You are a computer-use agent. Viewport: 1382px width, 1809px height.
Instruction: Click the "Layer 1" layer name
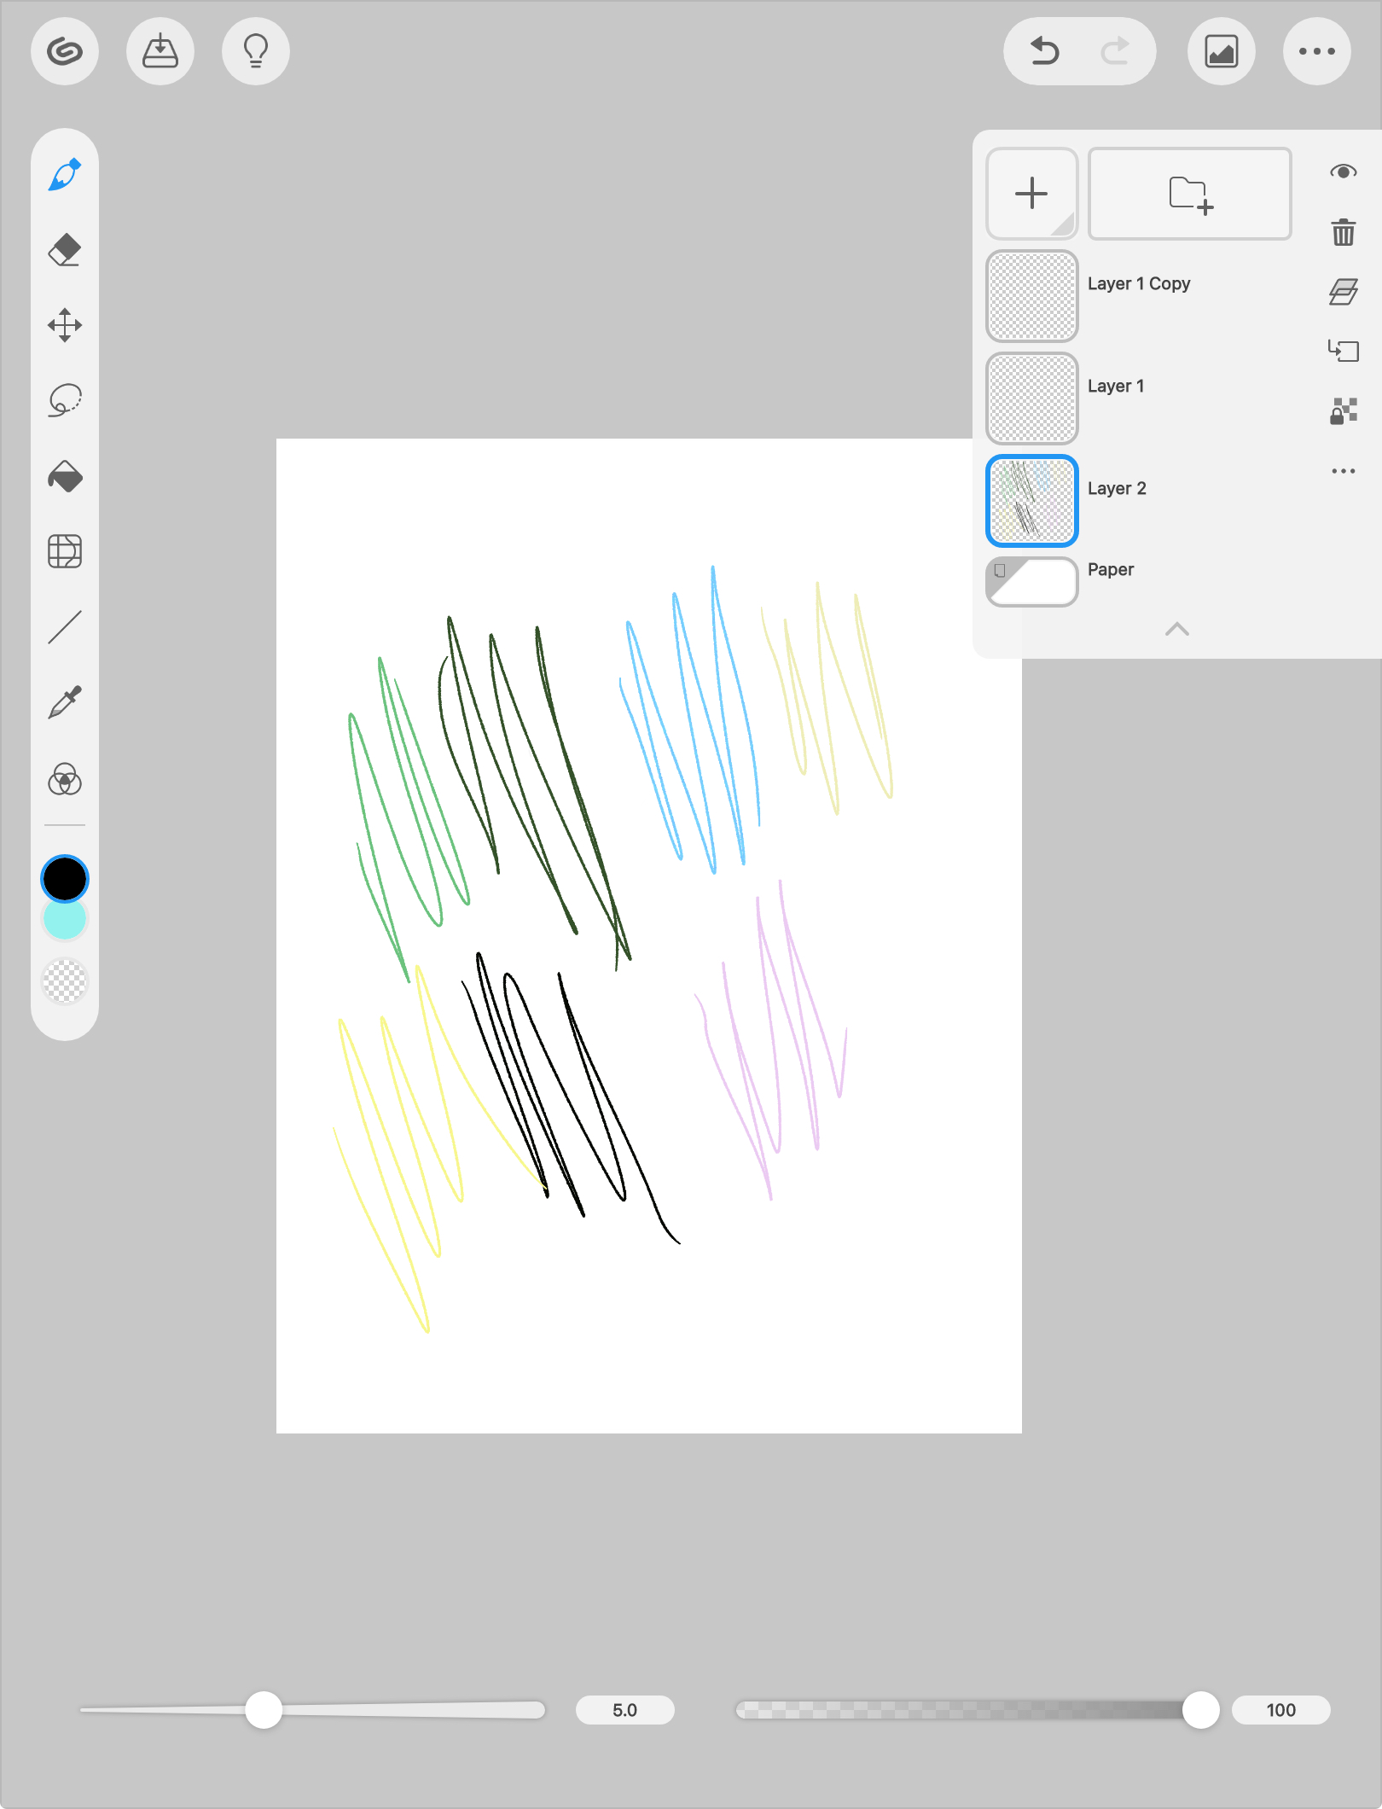(x=1116, y=386)
